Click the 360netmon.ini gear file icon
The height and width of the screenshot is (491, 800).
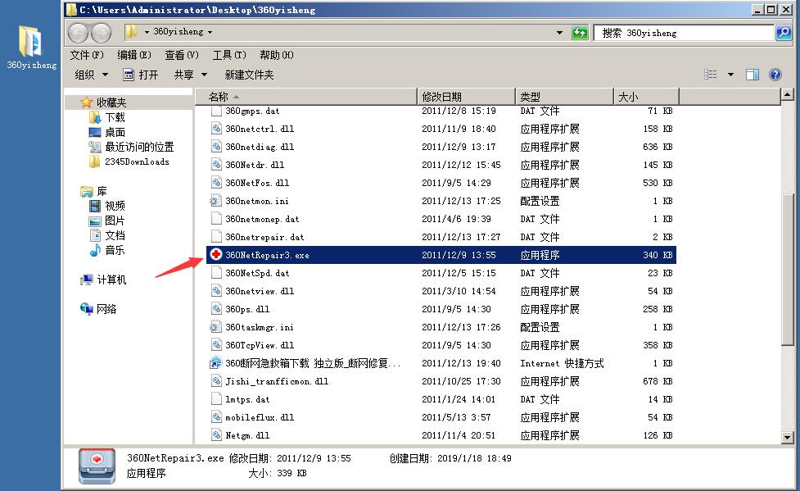(215, 200)
